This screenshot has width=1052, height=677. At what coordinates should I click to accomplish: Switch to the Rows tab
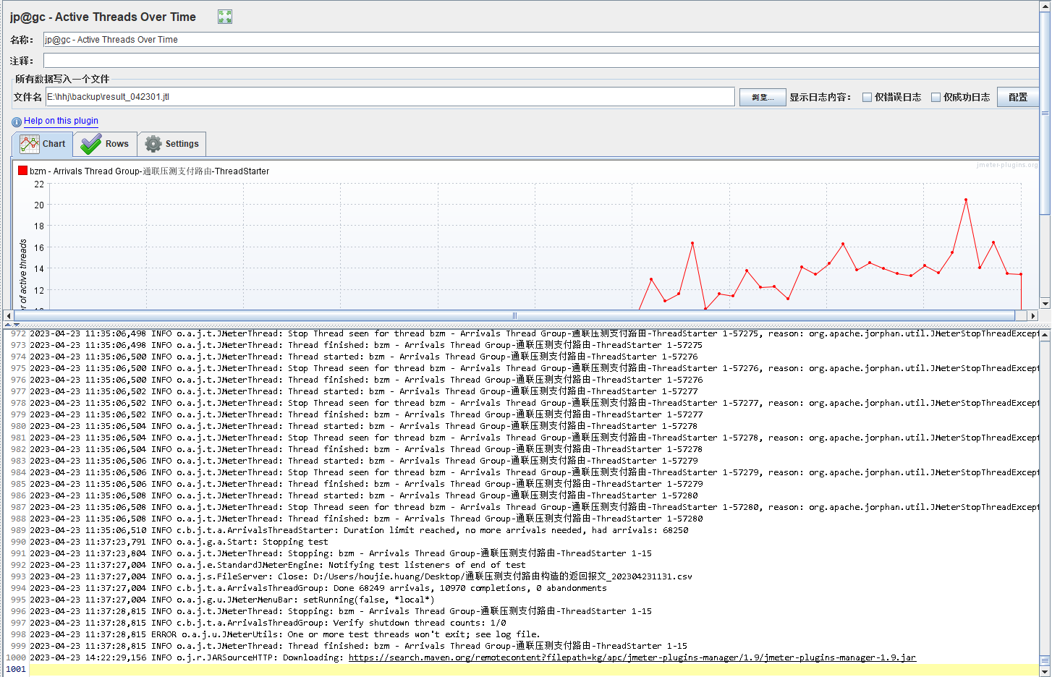[x=105, y=144]
